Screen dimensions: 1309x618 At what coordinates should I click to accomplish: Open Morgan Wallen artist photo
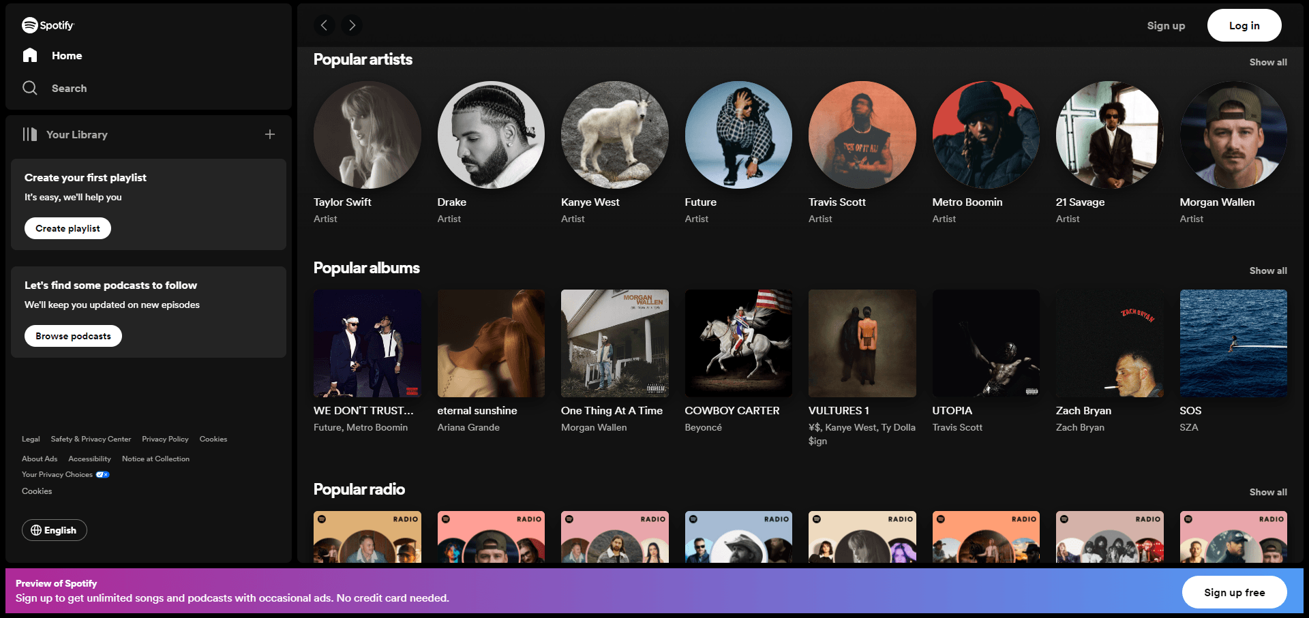(x=1233, y=135)
